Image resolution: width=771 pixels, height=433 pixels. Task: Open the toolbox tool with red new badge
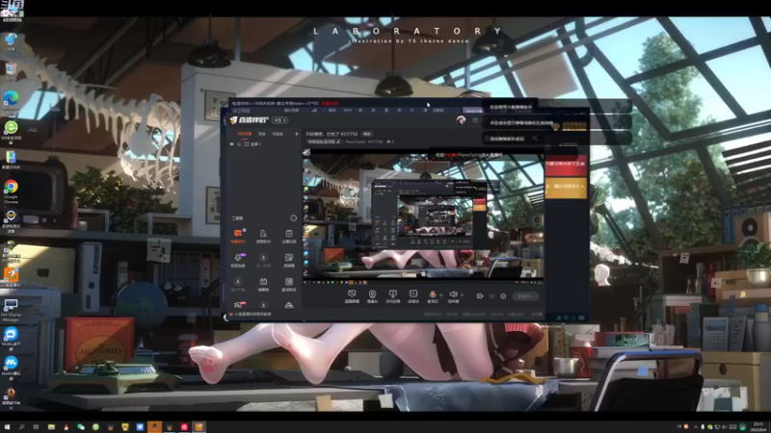point(238,305)
